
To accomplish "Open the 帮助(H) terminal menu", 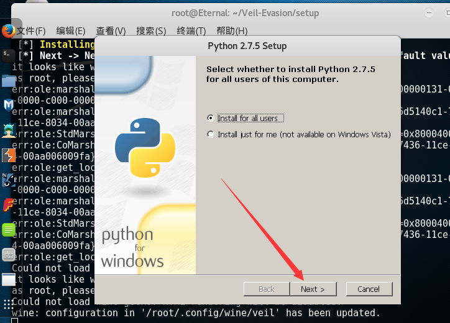I will (x=232, y=30).
